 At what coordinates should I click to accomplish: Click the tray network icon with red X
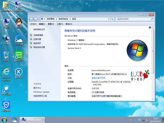(143, 120)
